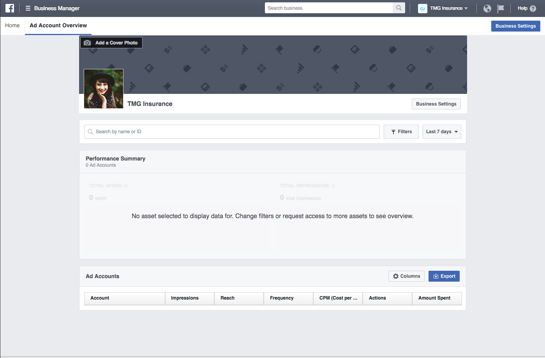Click the blue Business Settings button
545x358 pixels.
pos(515,26)
